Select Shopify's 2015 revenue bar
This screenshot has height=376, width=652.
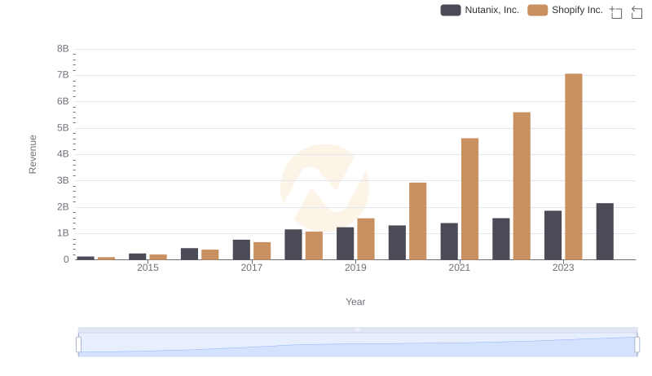click(x=158, y=257)
